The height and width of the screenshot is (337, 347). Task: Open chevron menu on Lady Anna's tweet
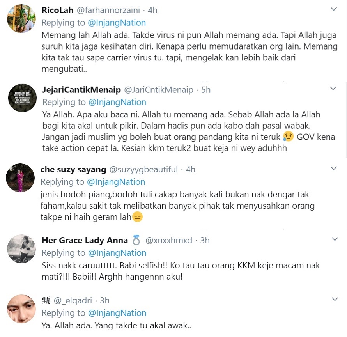tap(335, 239)
